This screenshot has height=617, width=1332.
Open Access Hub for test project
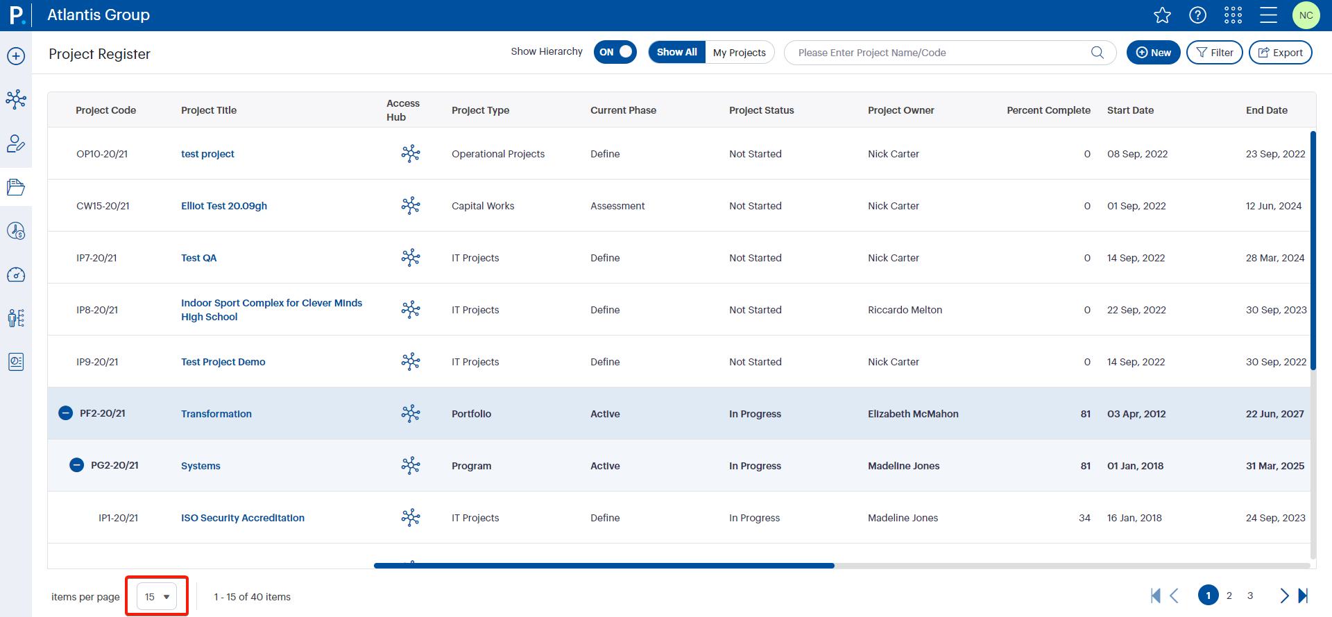point(411,153)
